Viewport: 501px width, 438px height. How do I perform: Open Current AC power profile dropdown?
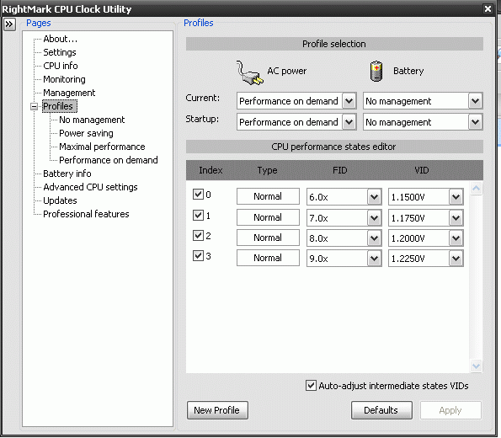pos(349,101)
